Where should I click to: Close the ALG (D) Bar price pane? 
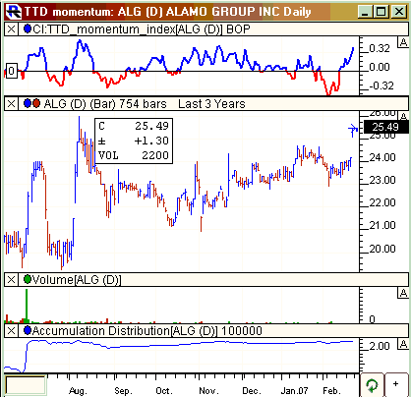click(11, 104)
